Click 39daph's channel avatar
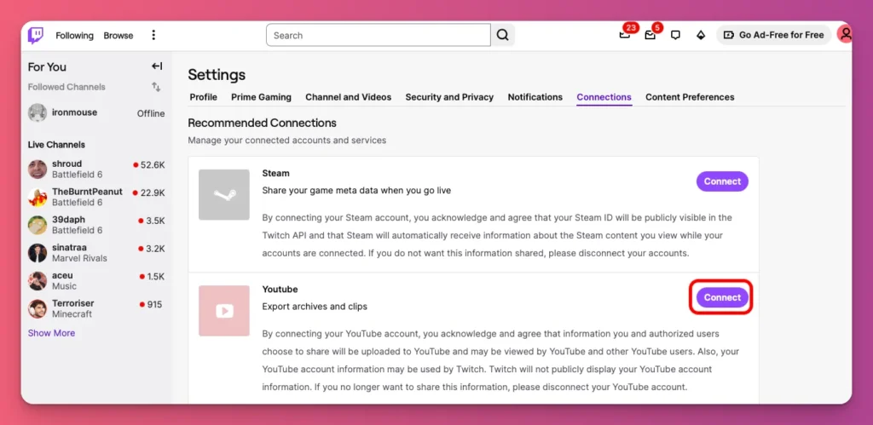 (x=38, y=225)
